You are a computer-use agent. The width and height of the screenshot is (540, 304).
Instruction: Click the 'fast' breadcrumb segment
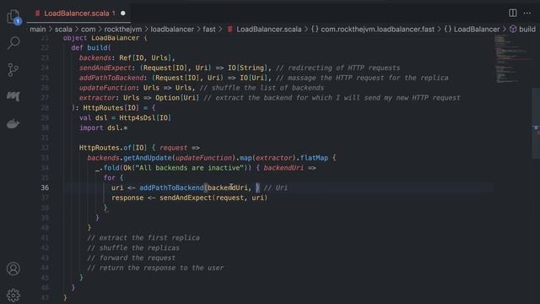pos(209,30)
